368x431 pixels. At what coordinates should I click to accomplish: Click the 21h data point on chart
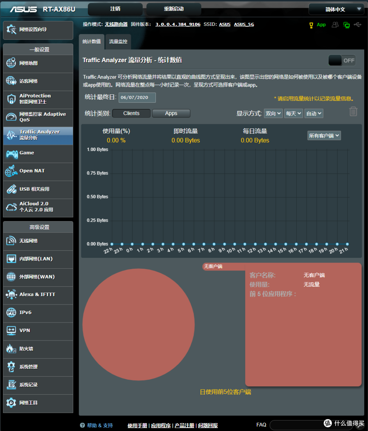pyautogui.click(x=347, y=244)
